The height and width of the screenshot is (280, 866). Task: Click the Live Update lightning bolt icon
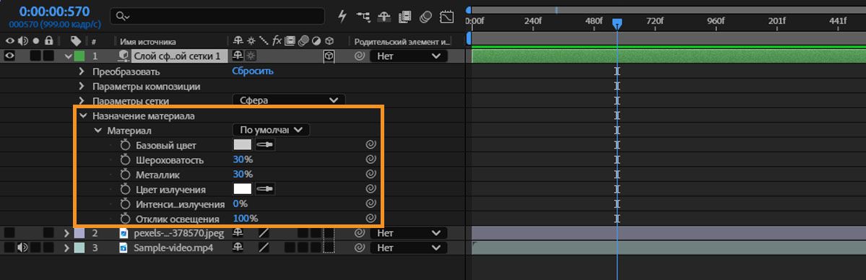click(x=342, y=17)
